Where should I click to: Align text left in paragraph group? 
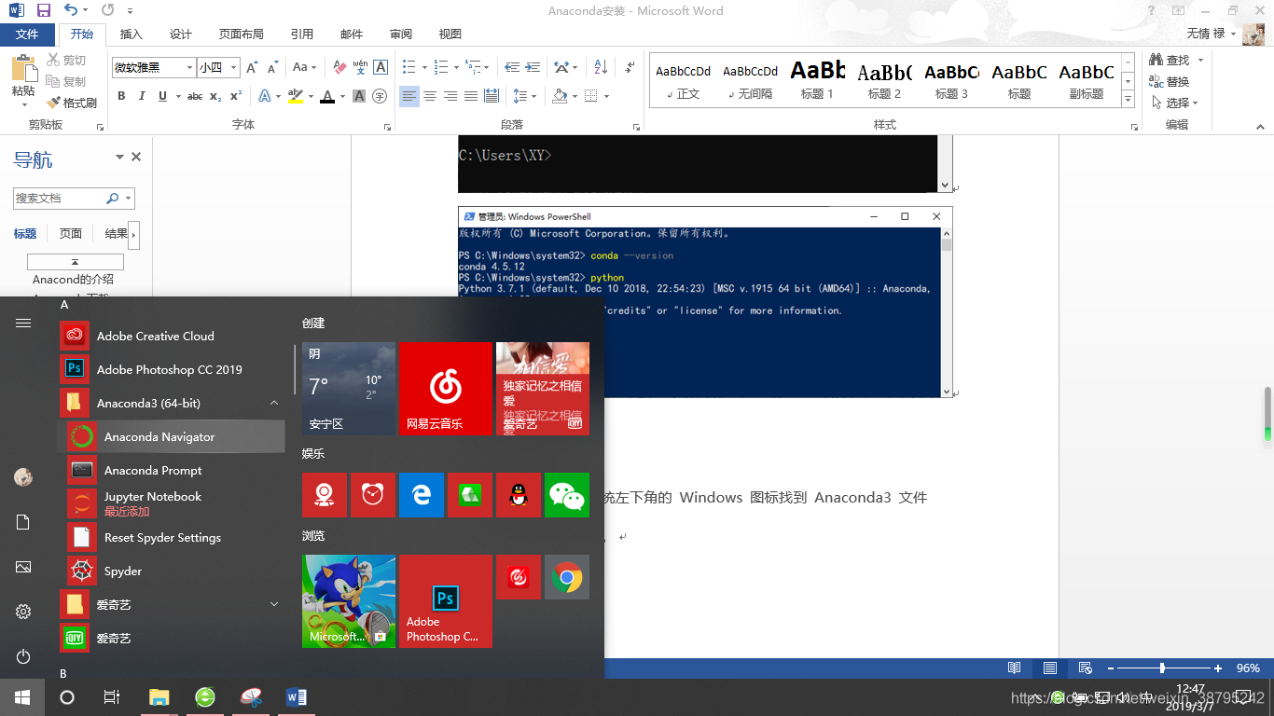click(409, 96)
